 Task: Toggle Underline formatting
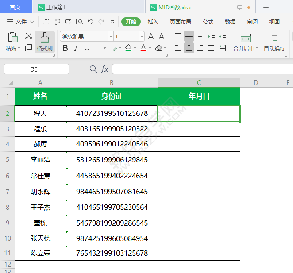click(87, 48)
